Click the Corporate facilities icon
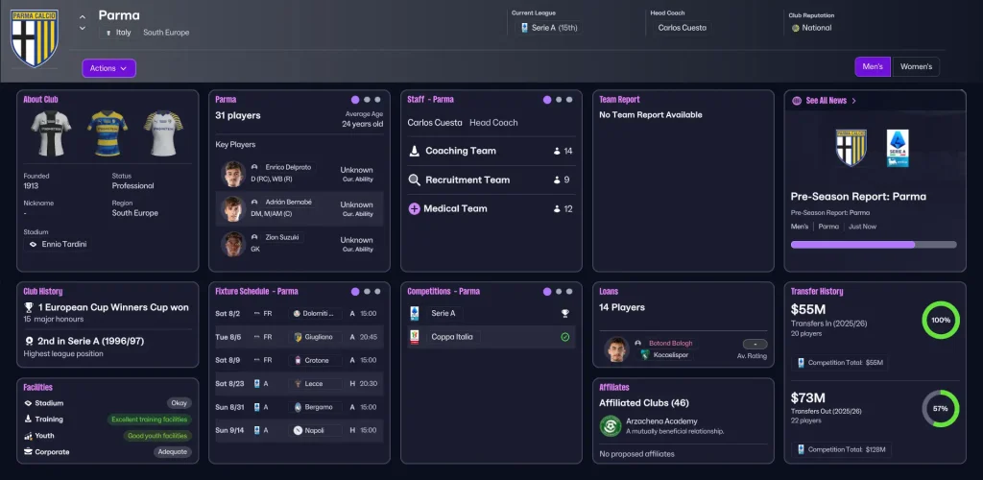The width and height of the screenshot is (983, 480). tap(28, 452)
